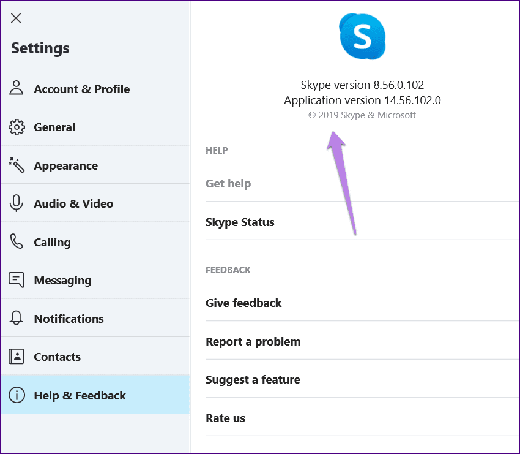
Task: Click the Rate us option
Action: (225, 418)
